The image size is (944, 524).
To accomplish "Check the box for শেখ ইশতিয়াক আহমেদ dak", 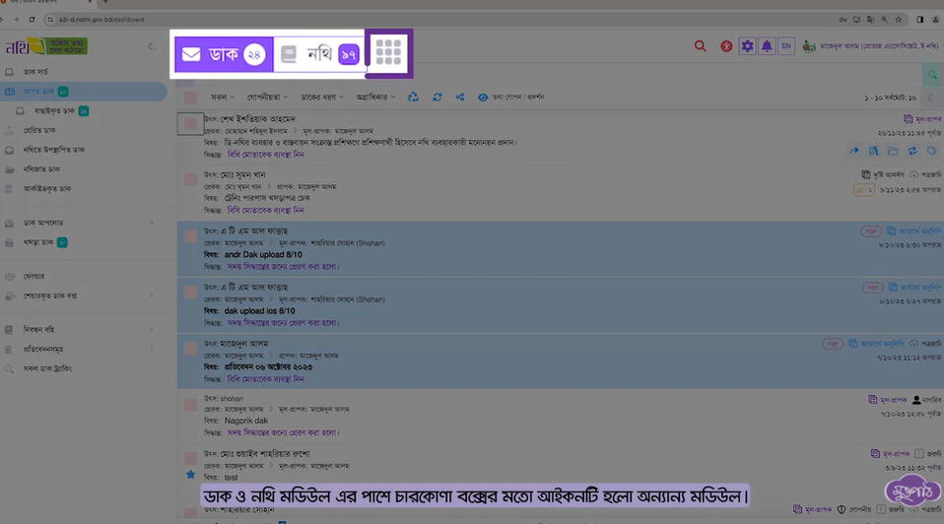I will point(190,124).
